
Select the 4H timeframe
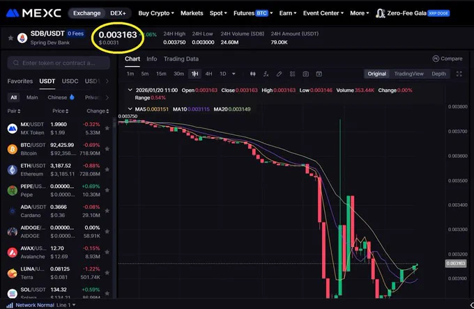(208, 74)
